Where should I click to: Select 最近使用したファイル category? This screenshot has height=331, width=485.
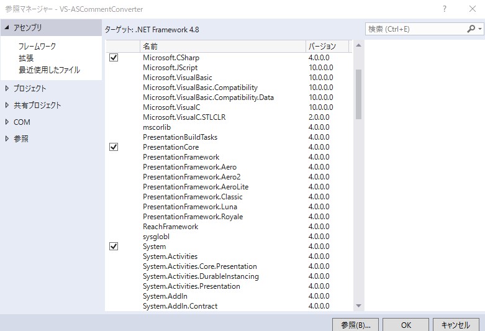coord(49,70)
